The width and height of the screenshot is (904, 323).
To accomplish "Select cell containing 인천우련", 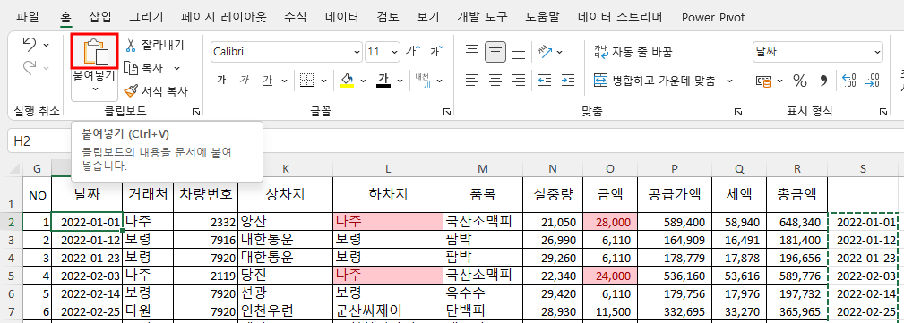I will tap(286, 310).
